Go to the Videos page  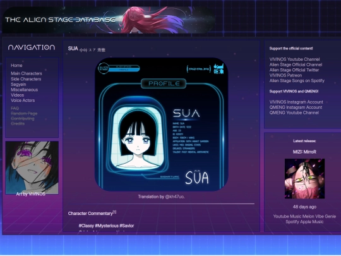[x=18, y=95]
